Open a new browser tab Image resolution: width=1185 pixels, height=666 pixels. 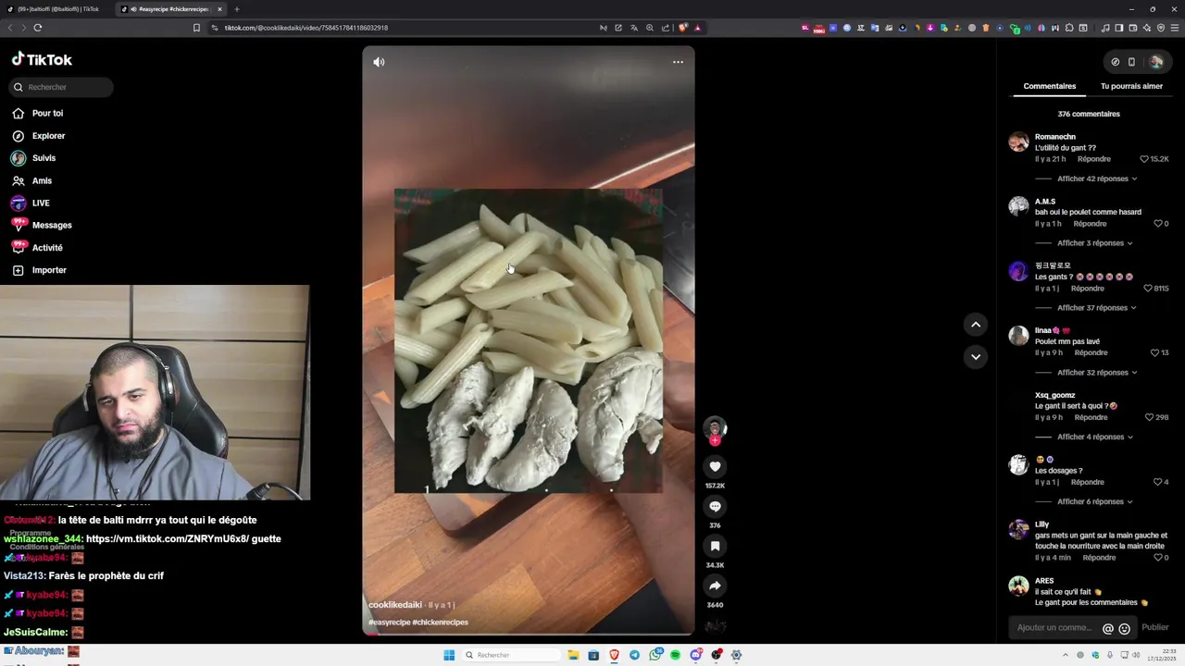(x=236, y=9)
